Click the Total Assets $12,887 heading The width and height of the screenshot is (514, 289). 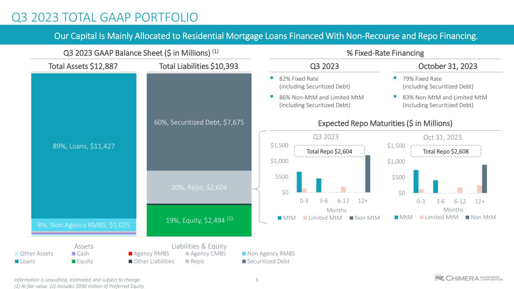pyautogui.click(x=83, y=66)
